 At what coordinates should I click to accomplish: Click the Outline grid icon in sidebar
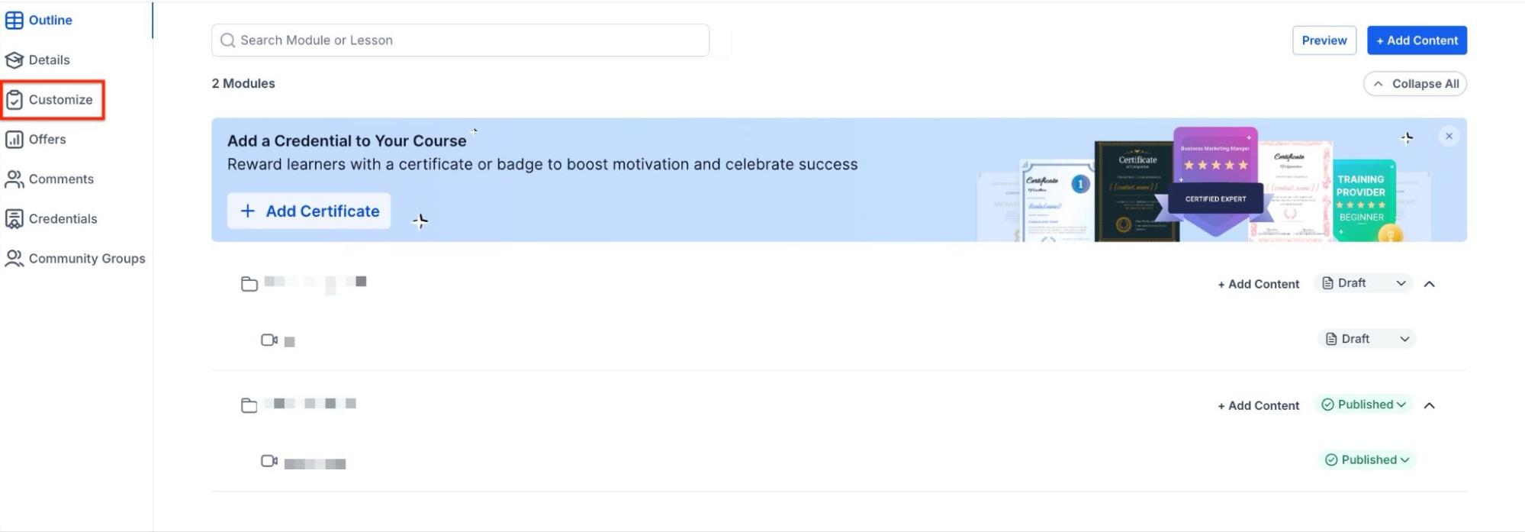pyautogui.click(x=14, y=21)
